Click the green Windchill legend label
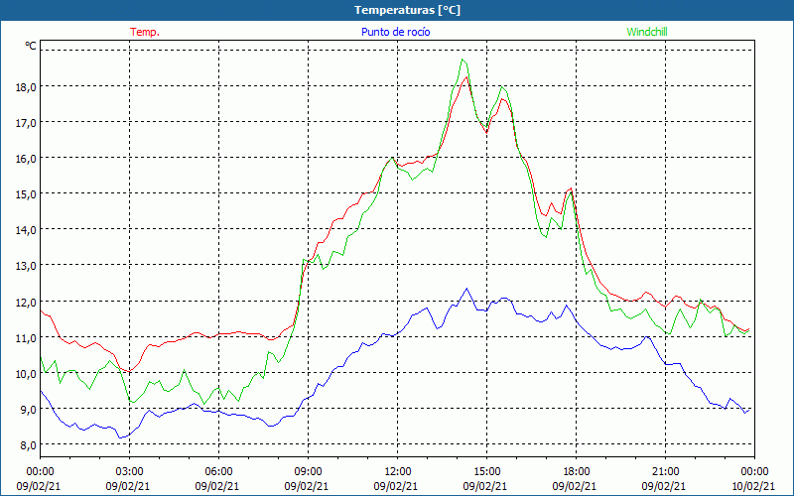The image size is (794, 496). pyautogui.click(x=647, y=32)
